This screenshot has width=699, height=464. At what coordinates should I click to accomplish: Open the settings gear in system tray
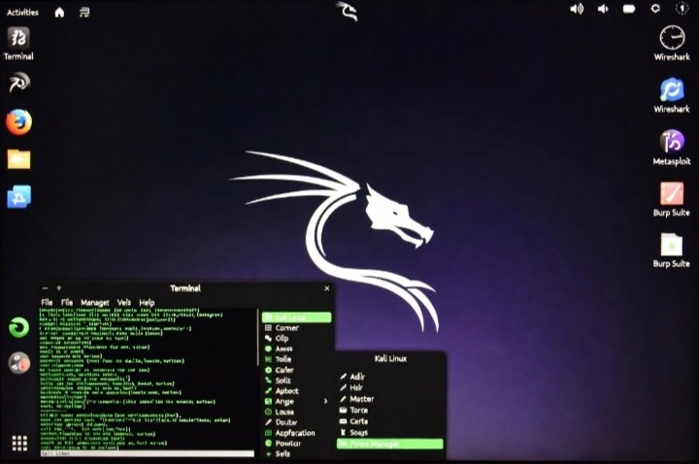[655, 9]
